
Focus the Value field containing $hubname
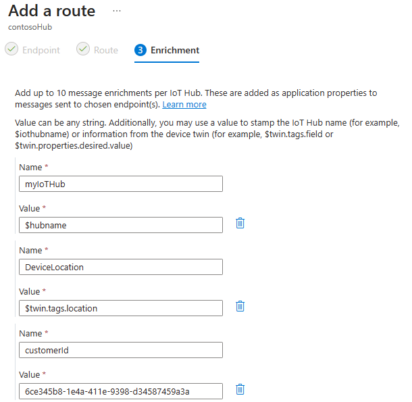pyautogui.click(x=121, y=225)
